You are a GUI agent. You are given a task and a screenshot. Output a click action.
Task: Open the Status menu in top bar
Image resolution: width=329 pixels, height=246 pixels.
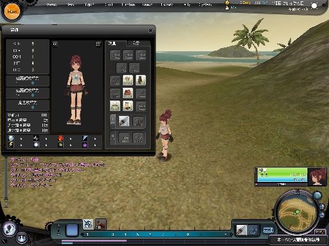(x=51, y=4)
